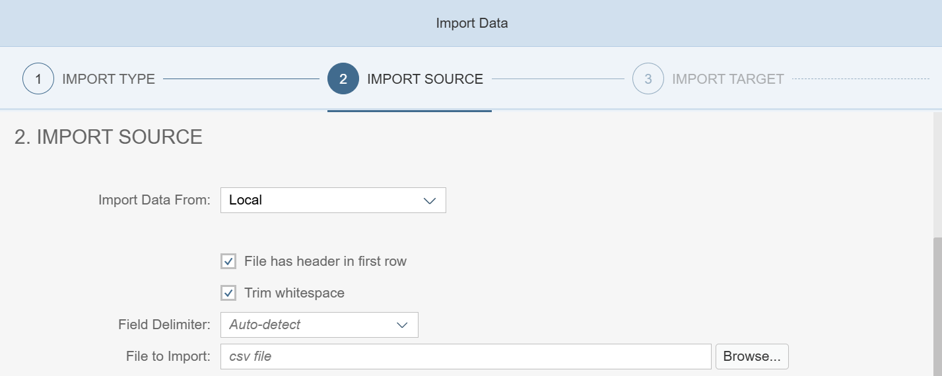The width and height of the screenshot is (942, 376).
Task: Open the Import Data From dropdown
Action: click(x=333, y=201)
